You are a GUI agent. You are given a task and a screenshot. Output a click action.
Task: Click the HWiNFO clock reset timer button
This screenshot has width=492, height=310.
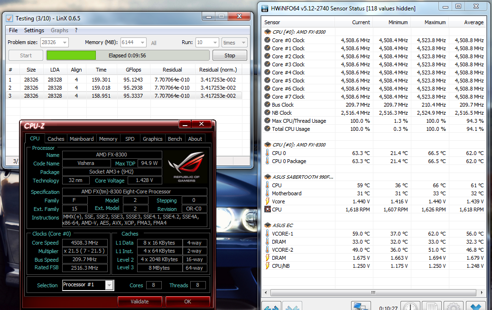pos(410,306)
